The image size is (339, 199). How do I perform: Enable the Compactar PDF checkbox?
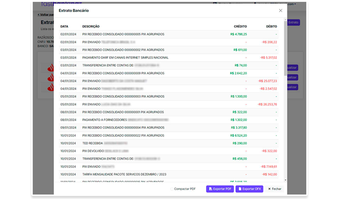172,189
